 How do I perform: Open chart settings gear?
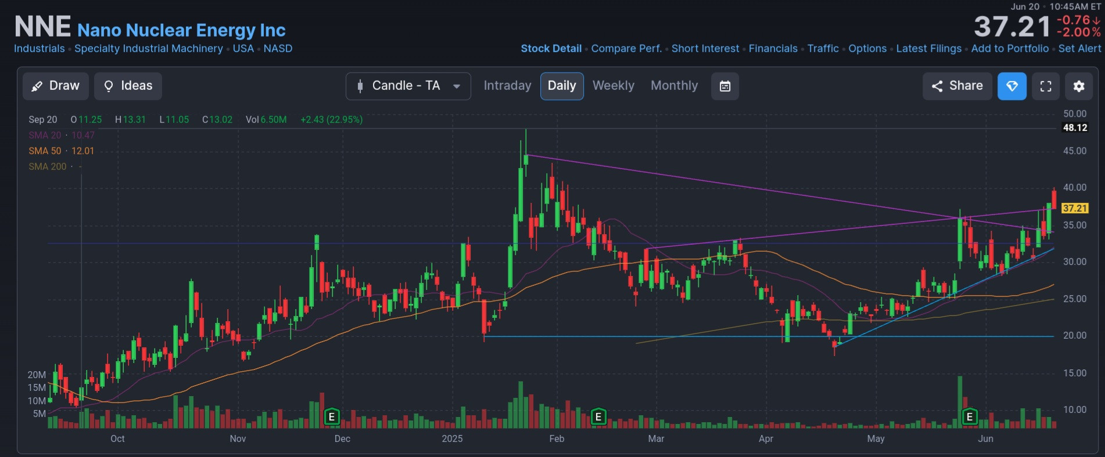tap(1079, 86)
